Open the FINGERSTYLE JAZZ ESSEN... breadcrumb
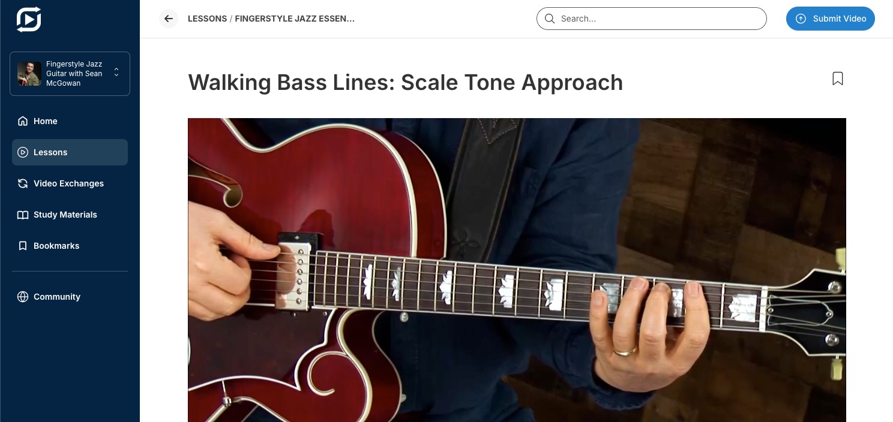This screenshot has height=422, width=893. click(295, 19)
